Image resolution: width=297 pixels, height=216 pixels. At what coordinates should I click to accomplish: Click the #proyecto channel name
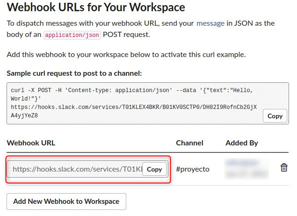[x=193, y=169]
